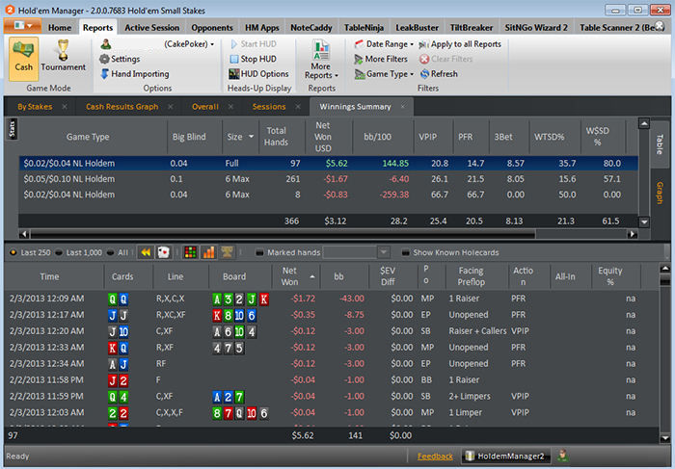Viewport: 675px width, 469px height.
Task: Open the NoteCaddy tab
Action: point(311,28)
